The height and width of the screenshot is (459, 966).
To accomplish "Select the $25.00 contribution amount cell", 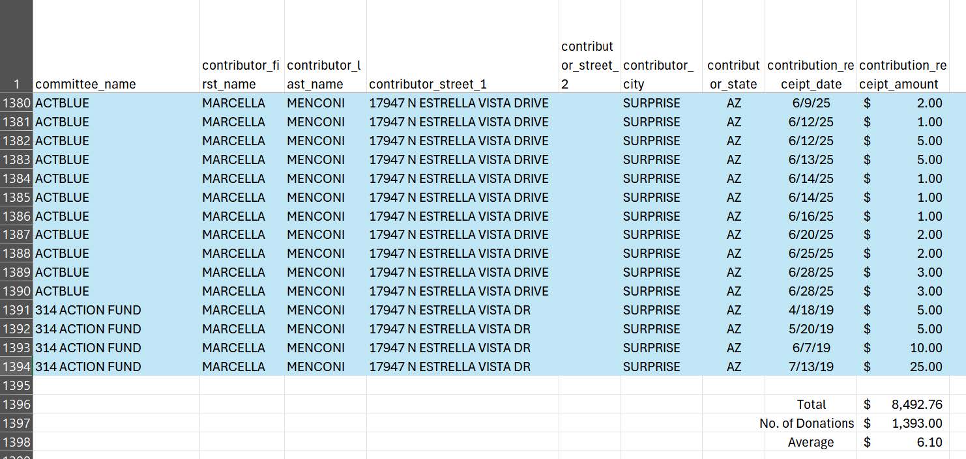I will (x=913, y=367).
